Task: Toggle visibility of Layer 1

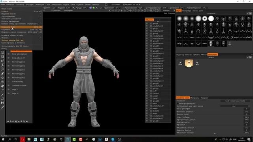Action: (x=9, y=90)
